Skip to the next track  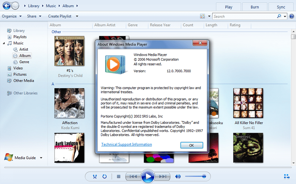coord(163,176)
